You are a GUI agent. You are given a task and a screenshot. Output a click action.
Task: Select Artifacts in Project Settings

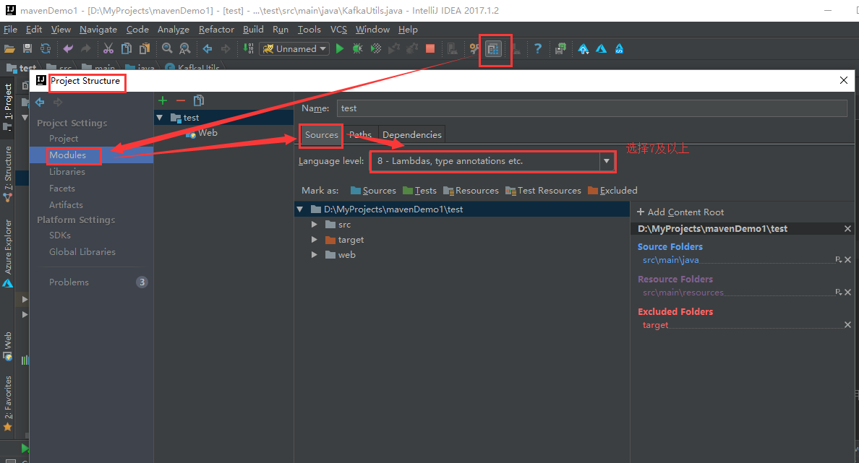tap(66, 204)
